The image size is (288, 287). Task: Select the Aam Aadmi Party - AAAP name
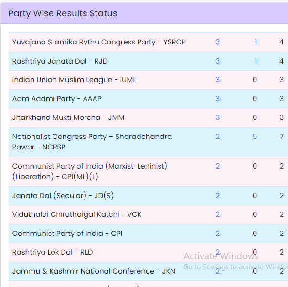click(57, 99)
